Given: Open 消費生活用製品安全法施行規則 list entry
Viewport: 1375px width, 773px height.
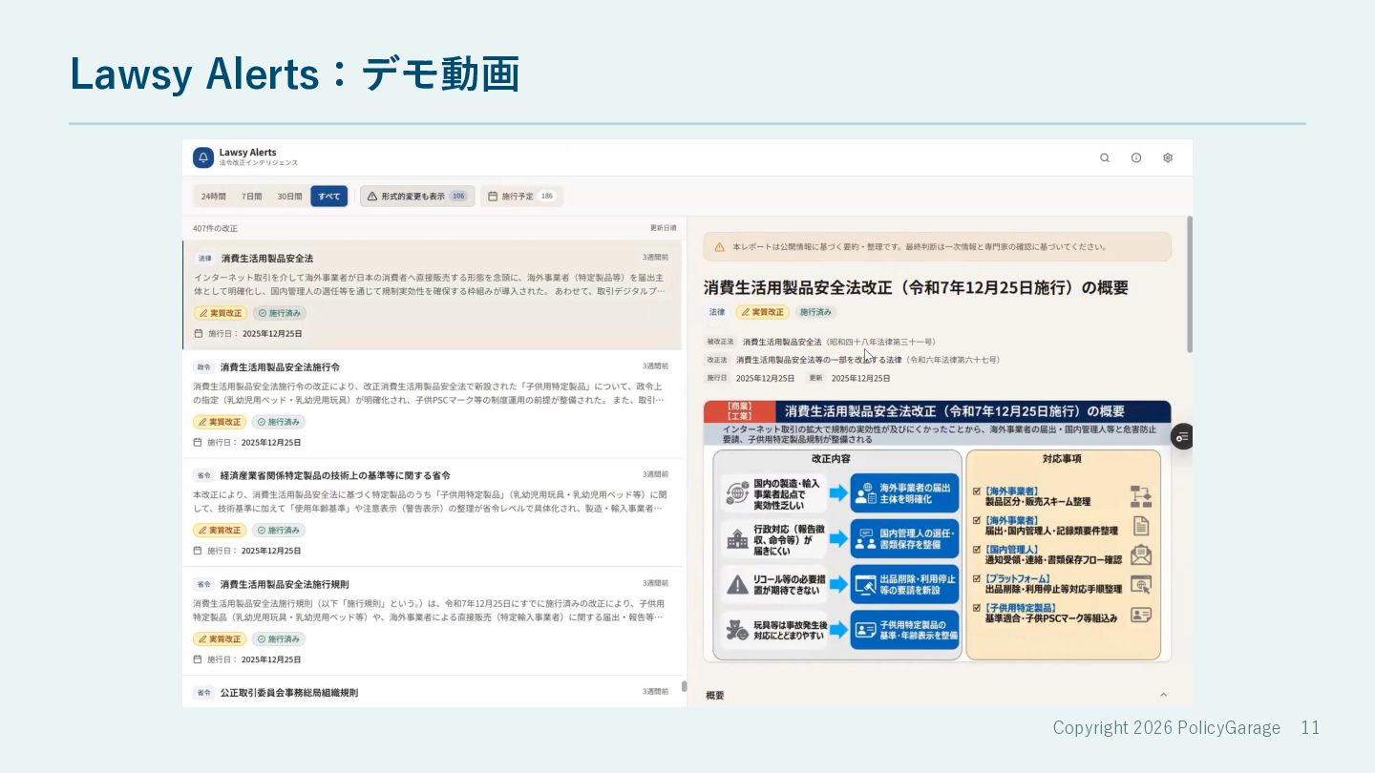Looking at the screenshot, I should coord(432,621).
